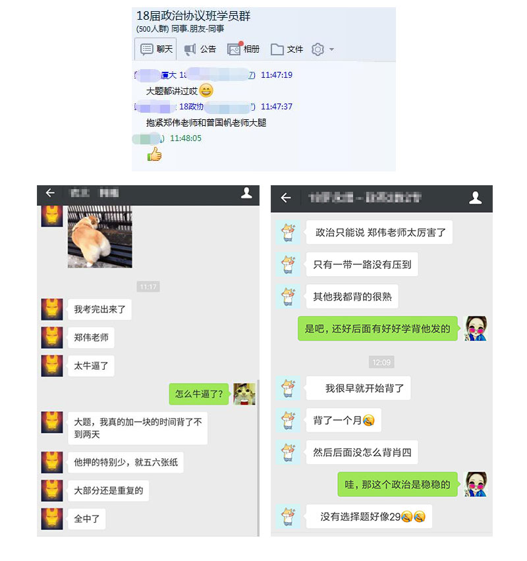Go back using right chat's arrow
The image size is (527, 561).
coord(286,198)
